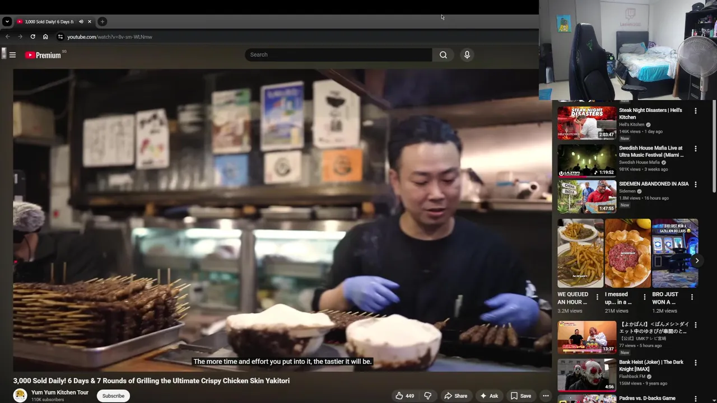Reload the current page
The image size is (717, 403).
point(32,37)
